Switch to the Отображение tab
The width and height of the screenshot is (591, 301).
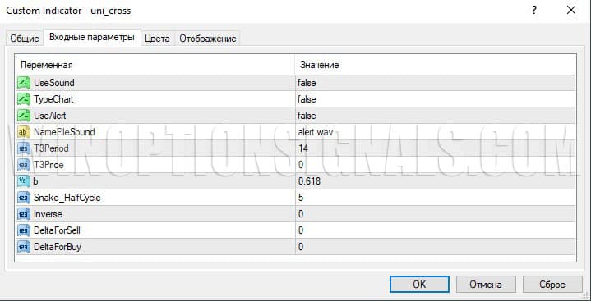pos(208,39)
